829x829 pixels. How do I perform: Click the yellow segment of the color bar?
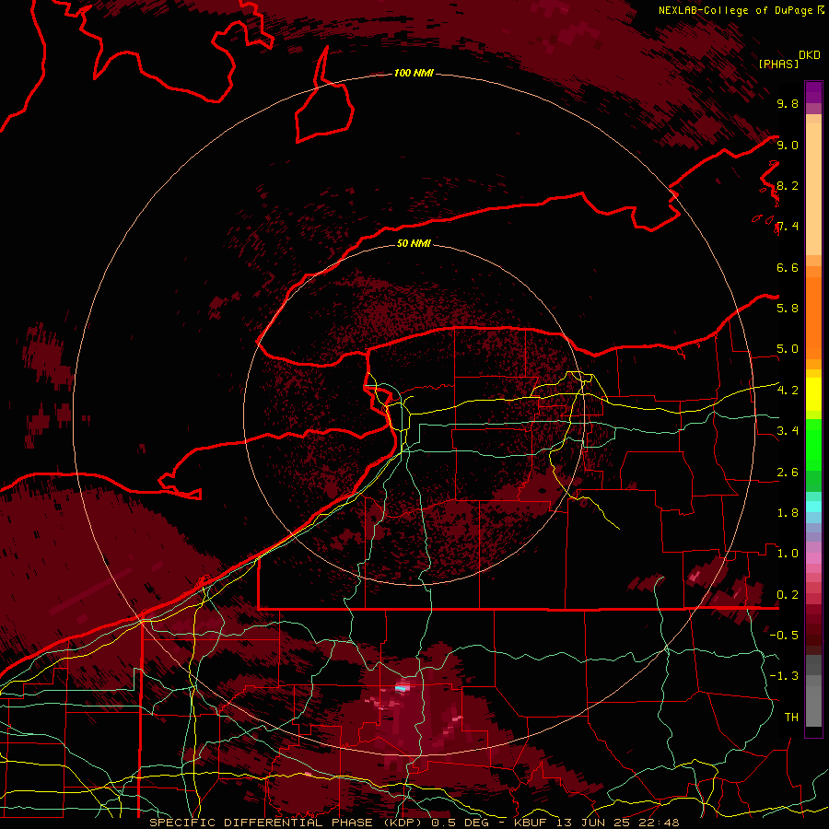click(813, 394)
